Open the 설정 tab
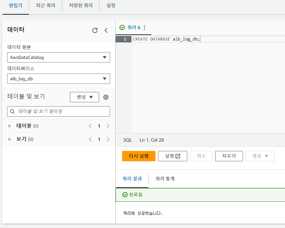285x228 pixels. tap(111, 6)
